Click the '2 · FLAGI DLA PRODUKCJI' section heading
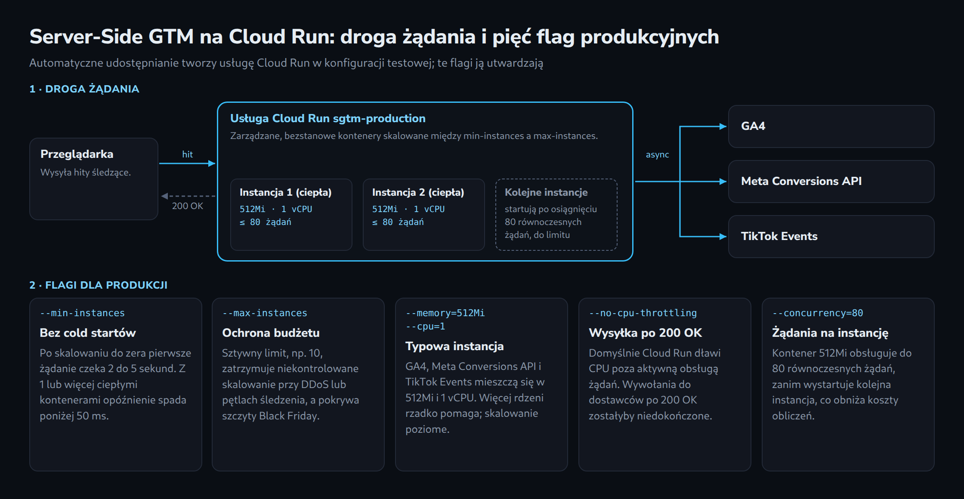 (x=99, y=285)
